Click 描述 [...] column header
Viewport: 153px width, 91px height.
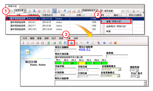pos(118,15)
